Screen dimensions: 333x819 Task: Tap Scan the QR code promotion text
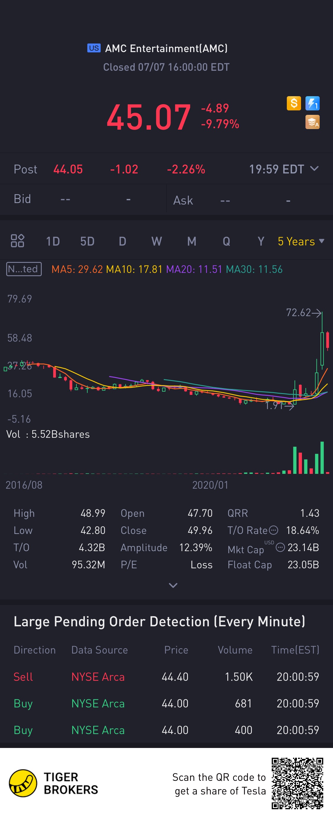pos(219,784)
